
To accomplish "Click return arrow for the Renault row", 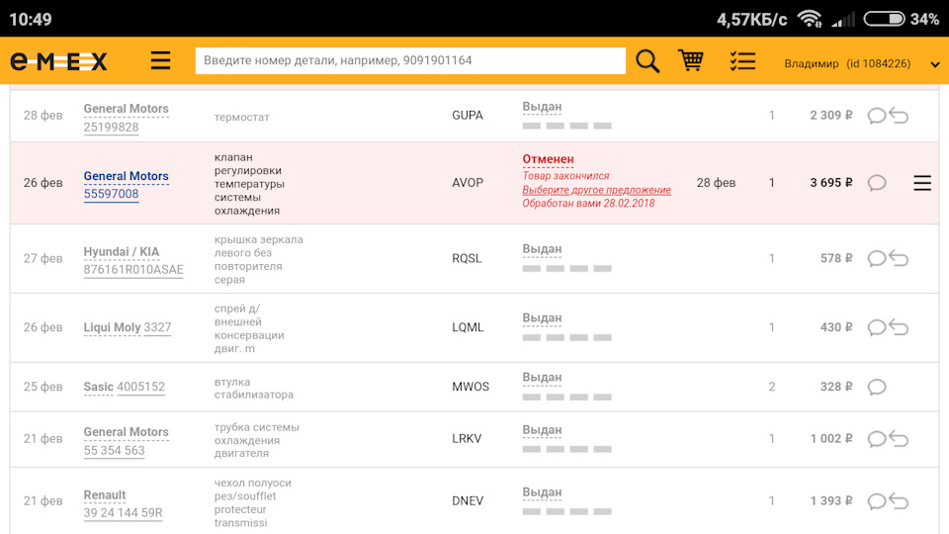I will [x=899, y=501].
